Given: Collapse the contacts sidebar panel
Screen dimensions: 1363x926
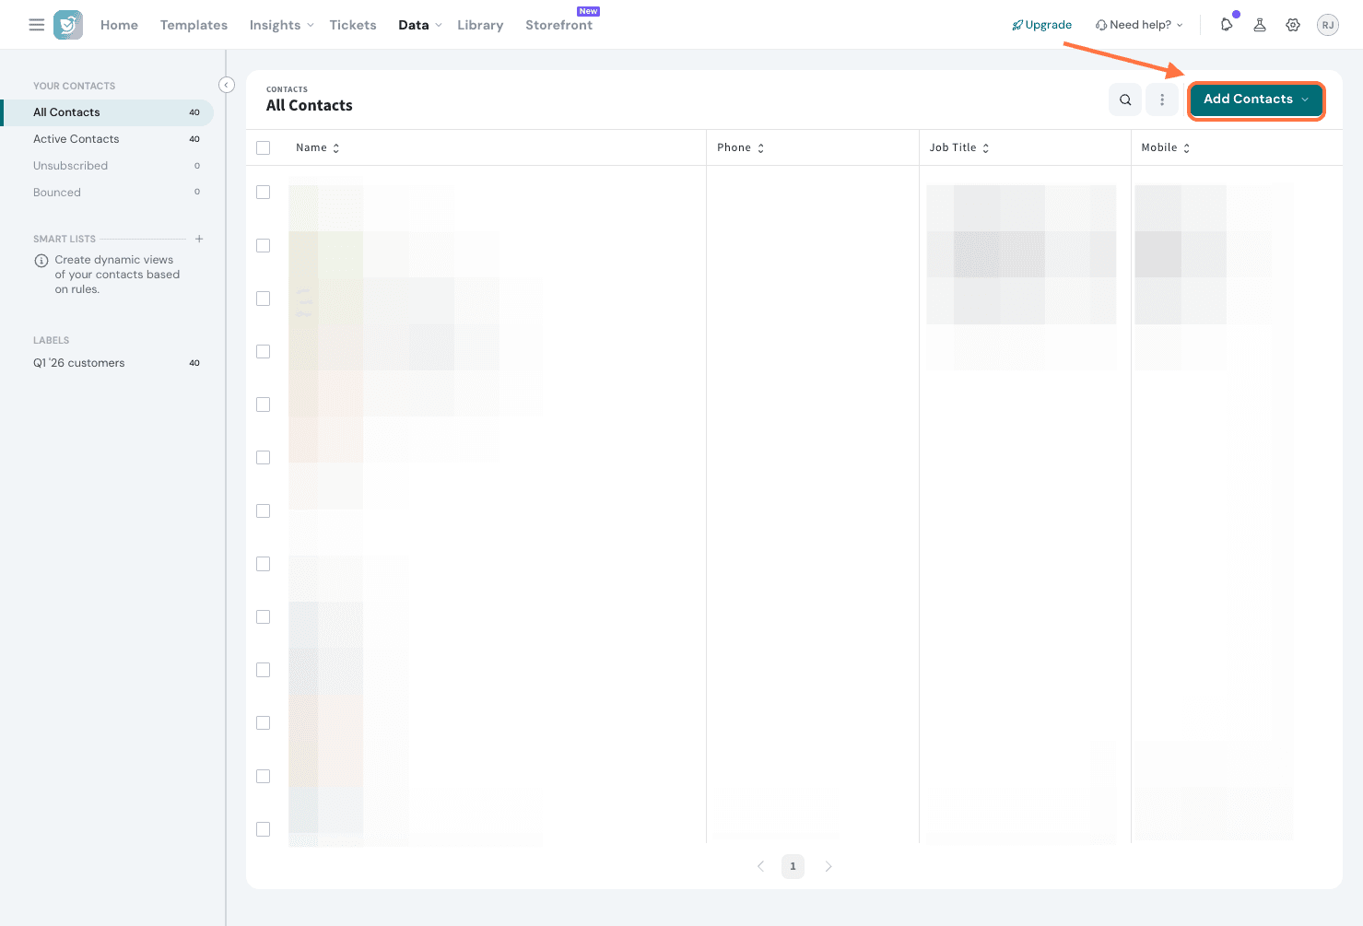Looking at the screenshot, I should [227, 85].
